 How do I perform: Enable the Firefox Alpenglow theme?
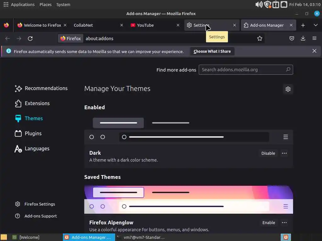click(x=269, y=222)
